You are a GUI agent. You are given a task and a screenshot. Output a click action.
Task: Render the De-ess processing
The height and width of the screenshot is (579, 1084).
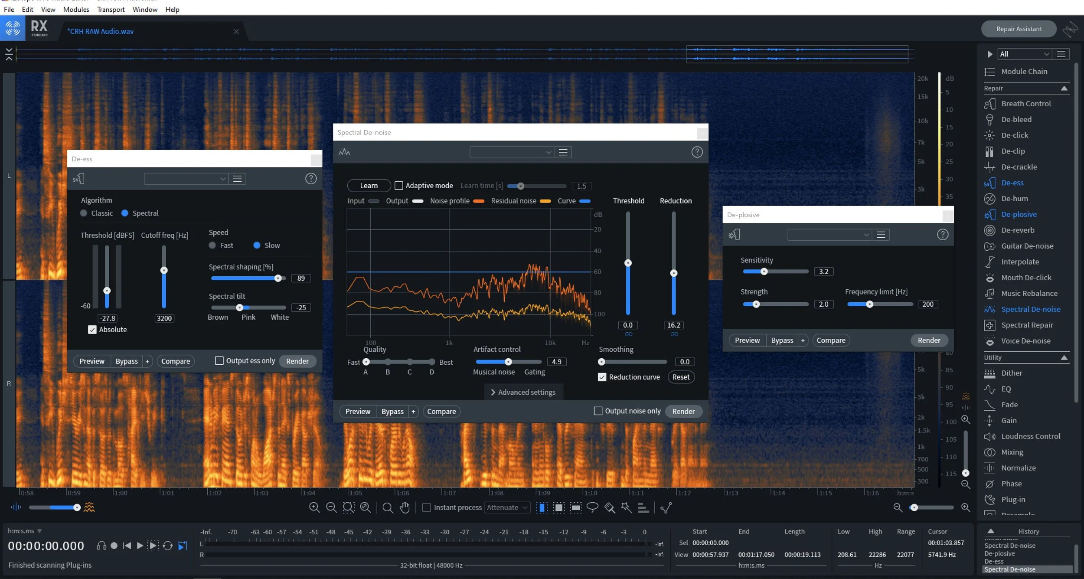coord(297,361)
